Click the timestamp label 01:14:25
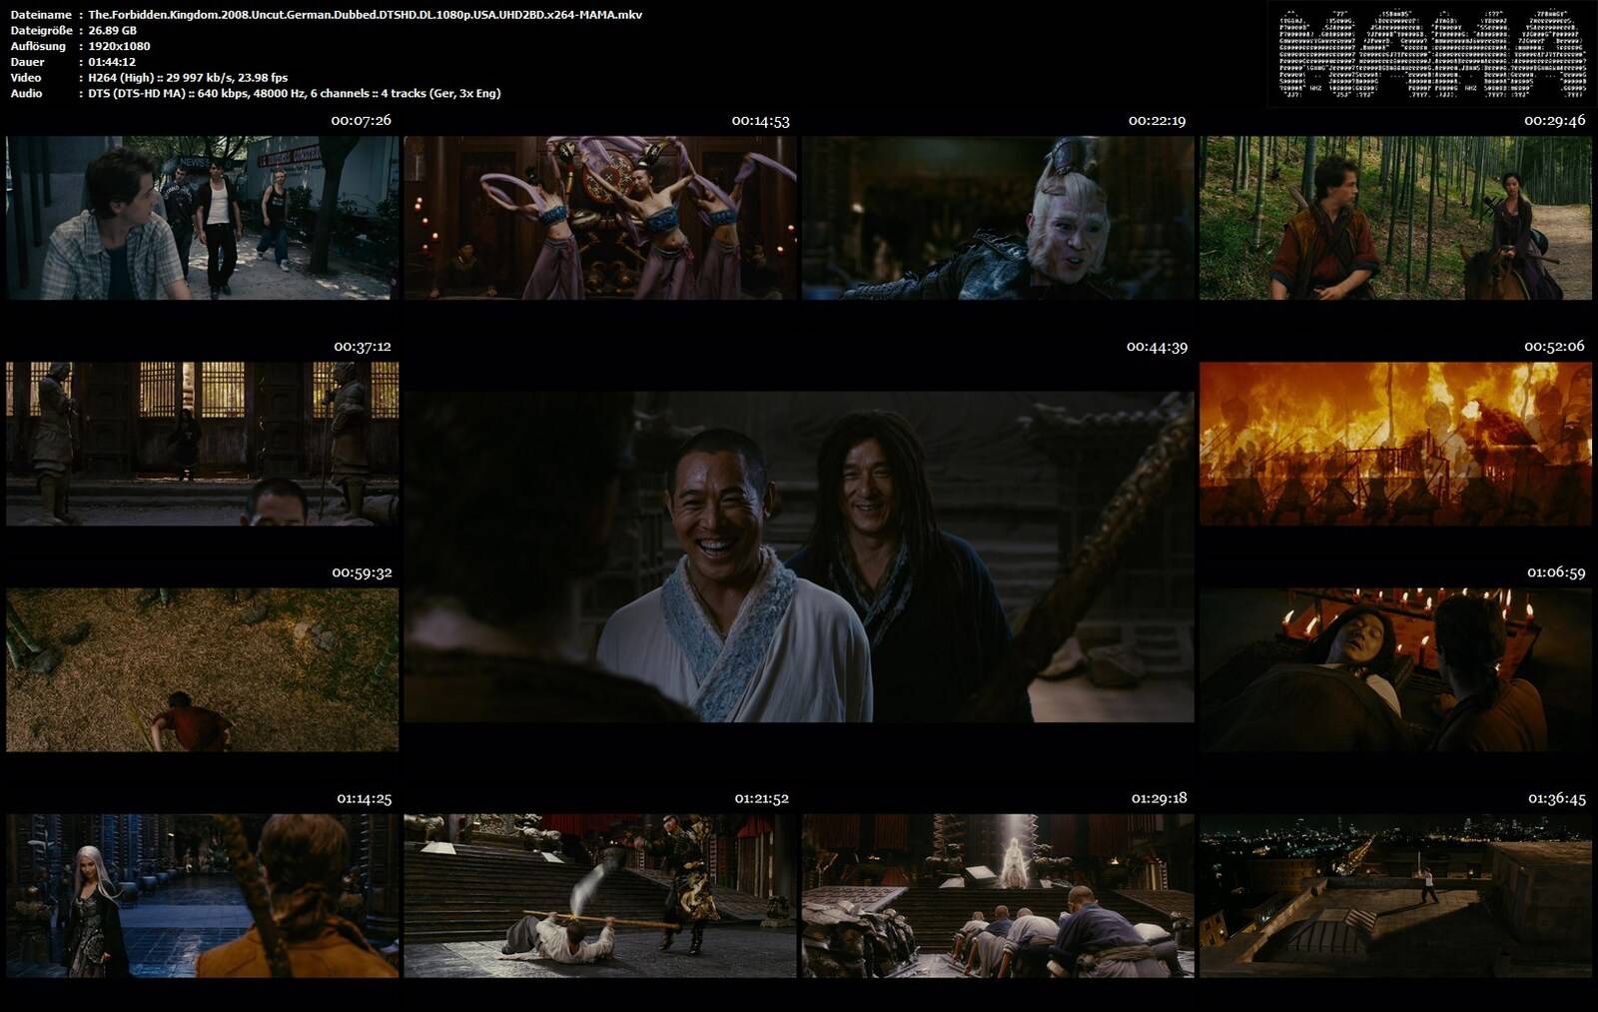This screenshot has height=1012, width=1598. tap(364, 798)
